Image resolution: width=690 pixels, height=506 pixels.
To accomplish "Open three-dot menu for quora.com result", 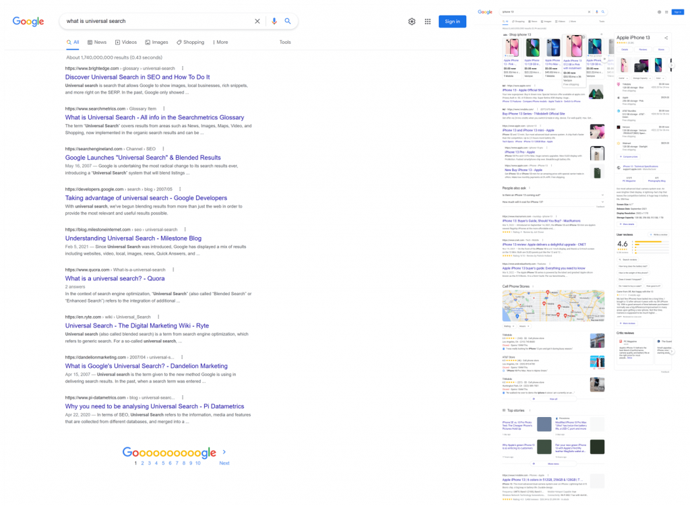I will pyautogui.click(x=173, y=270).
